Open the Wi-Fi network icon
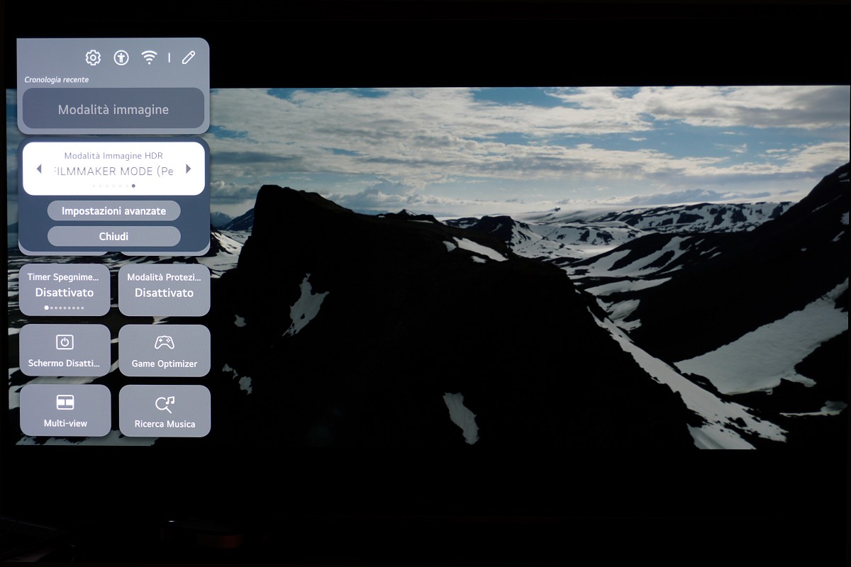This screenshot has height=567, width=851. pos(149,58)
